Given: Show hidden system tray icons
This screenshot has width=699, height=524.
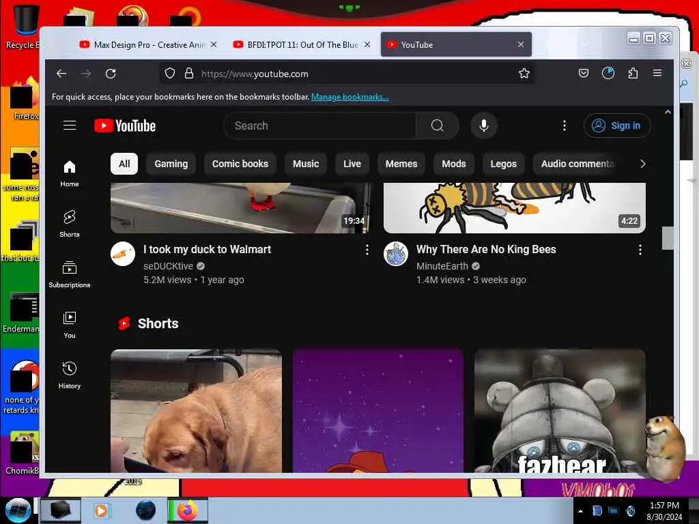Looking at the screenshot, I should [x=580, y=512].
